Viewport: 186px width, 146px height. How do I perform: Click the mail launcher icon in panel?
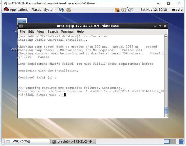[69, 10]
